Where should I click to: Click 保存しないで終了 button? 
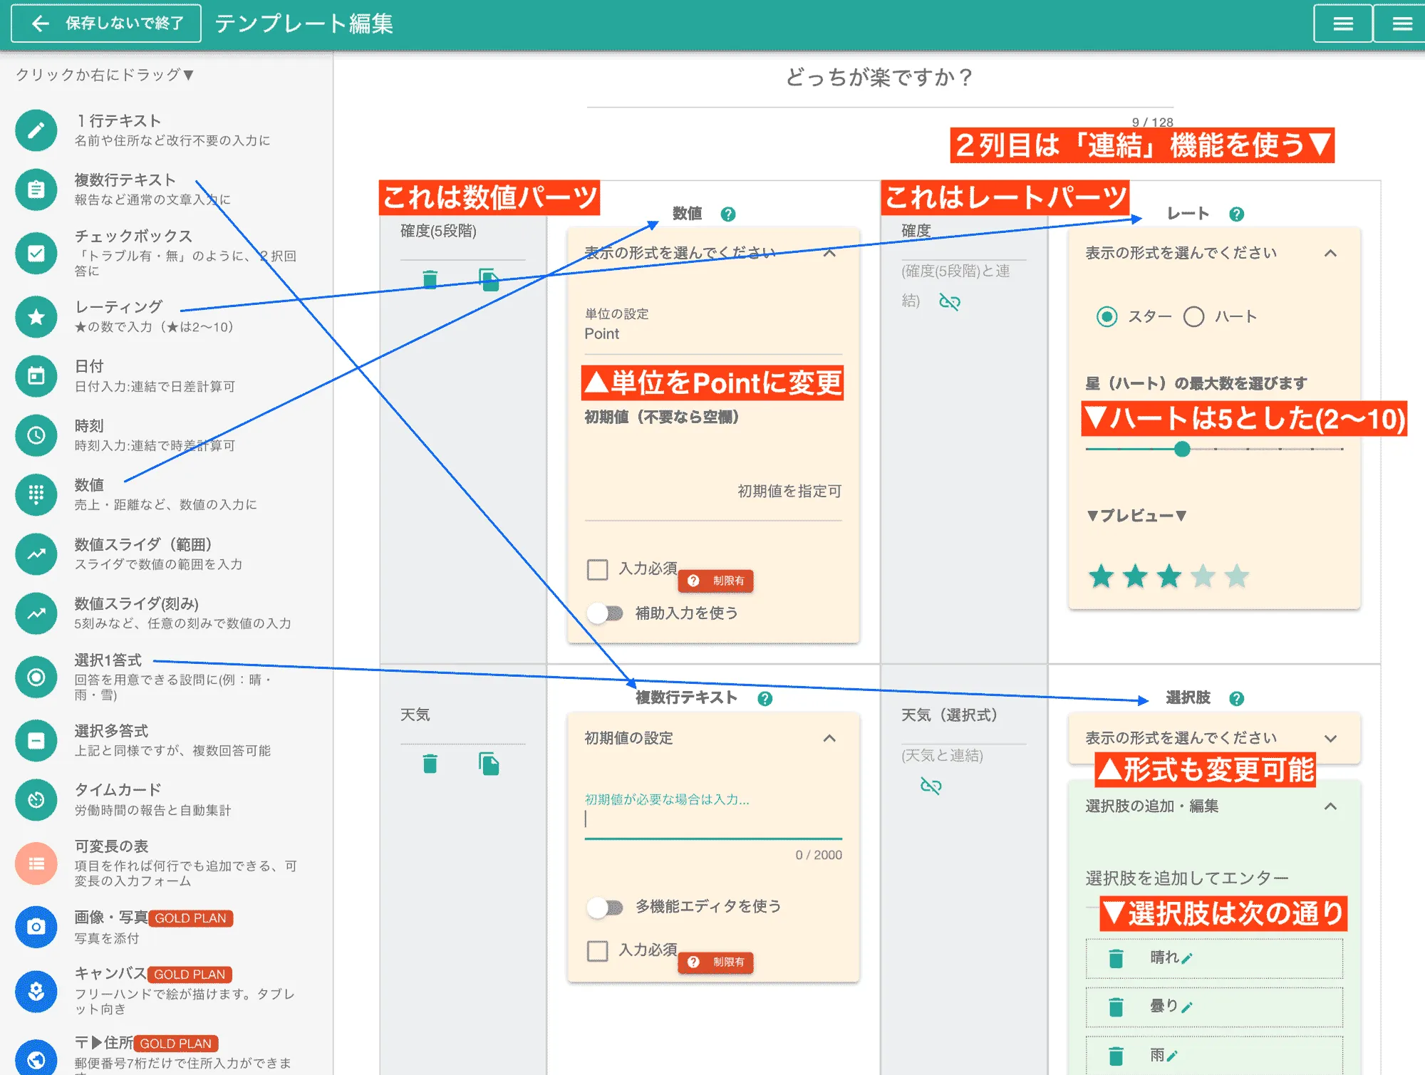[x=106, y=24]
